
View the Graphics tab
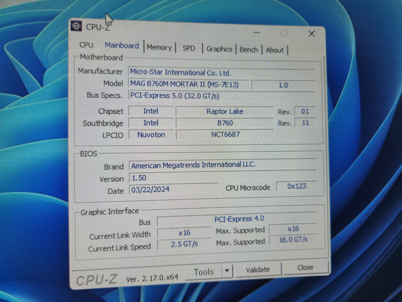219,49
